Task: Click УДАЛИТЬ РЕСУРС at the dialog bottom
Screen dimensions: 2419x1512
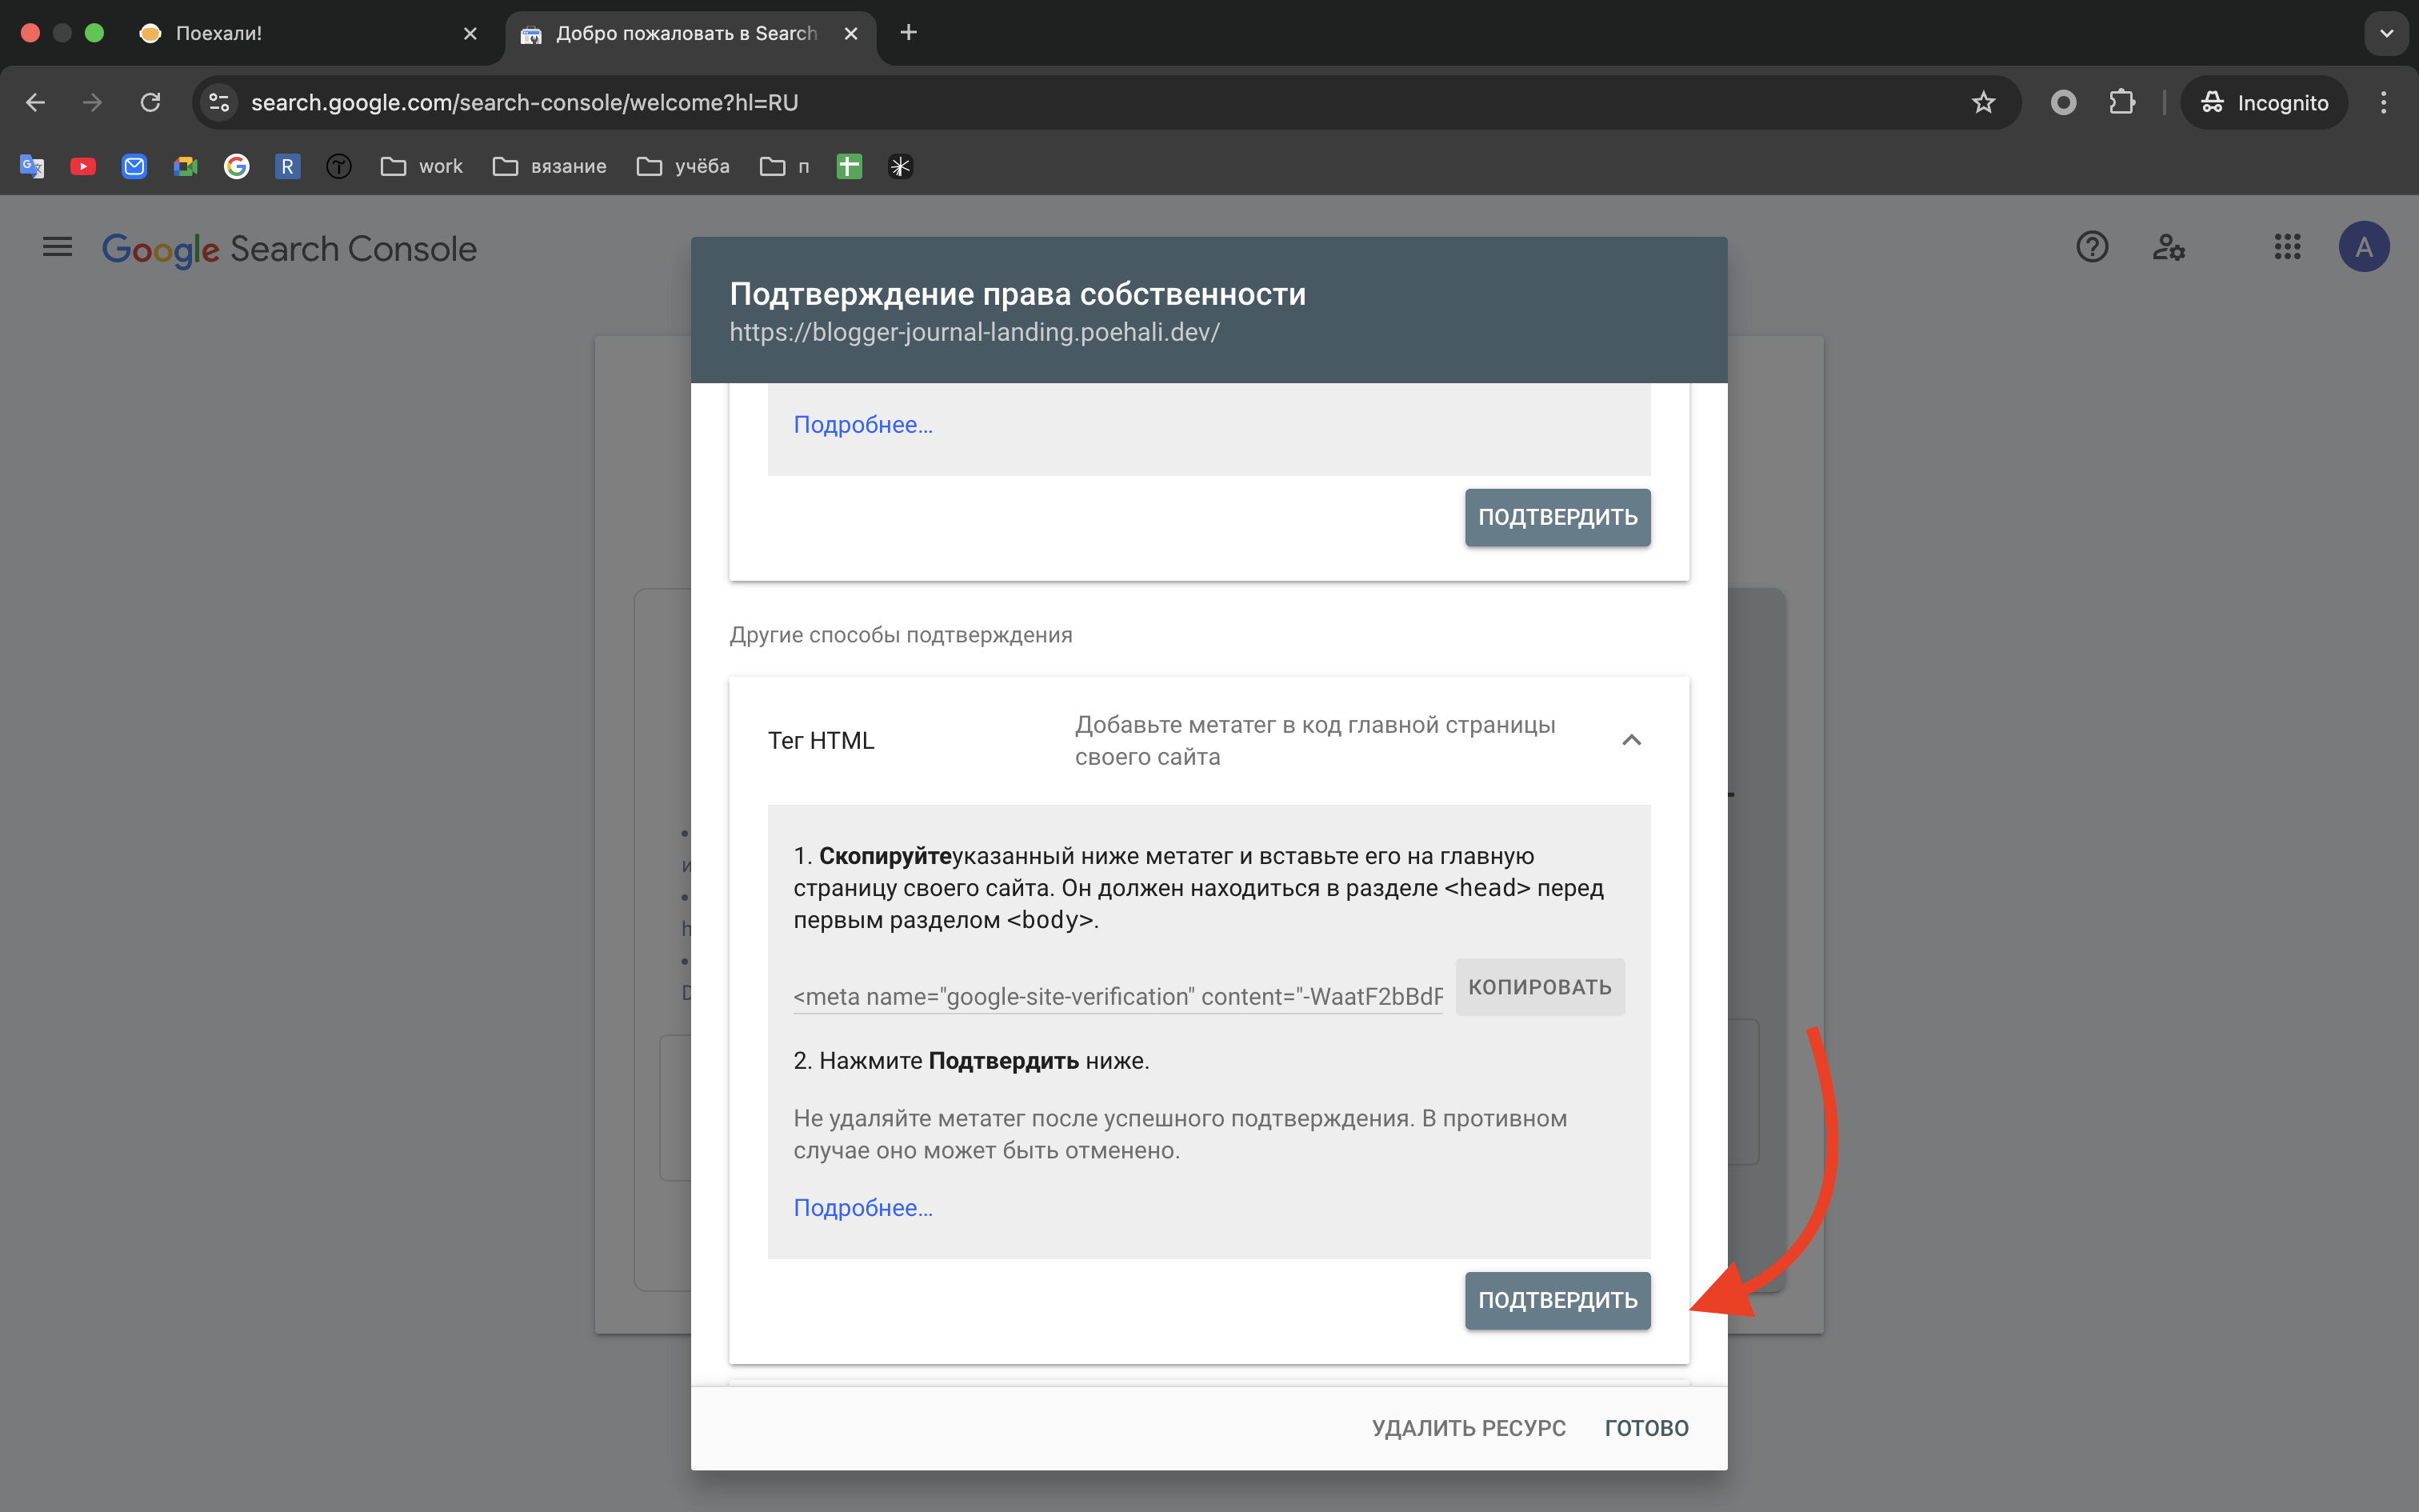Action: (x=1469, y=1427)
